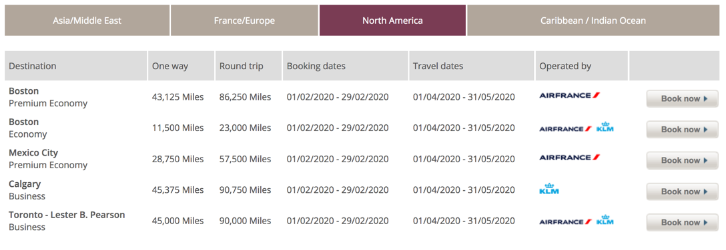This screenshot has height=250, width=726.
Task: Open the Asia/Middle East tab
Action: [87, 21]
